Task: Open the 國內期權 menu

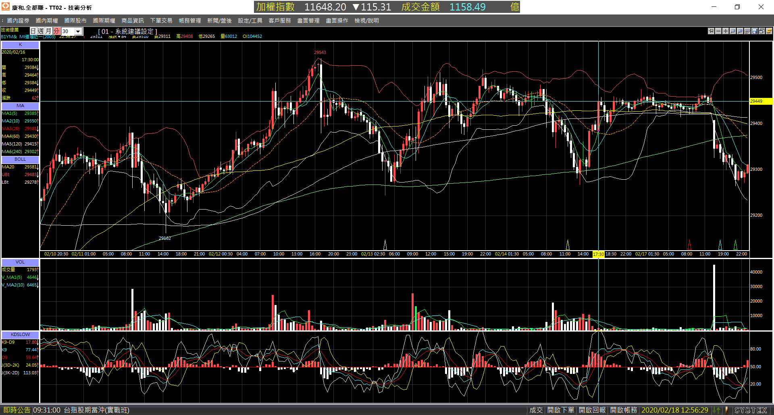Action: tap(47, 21)
